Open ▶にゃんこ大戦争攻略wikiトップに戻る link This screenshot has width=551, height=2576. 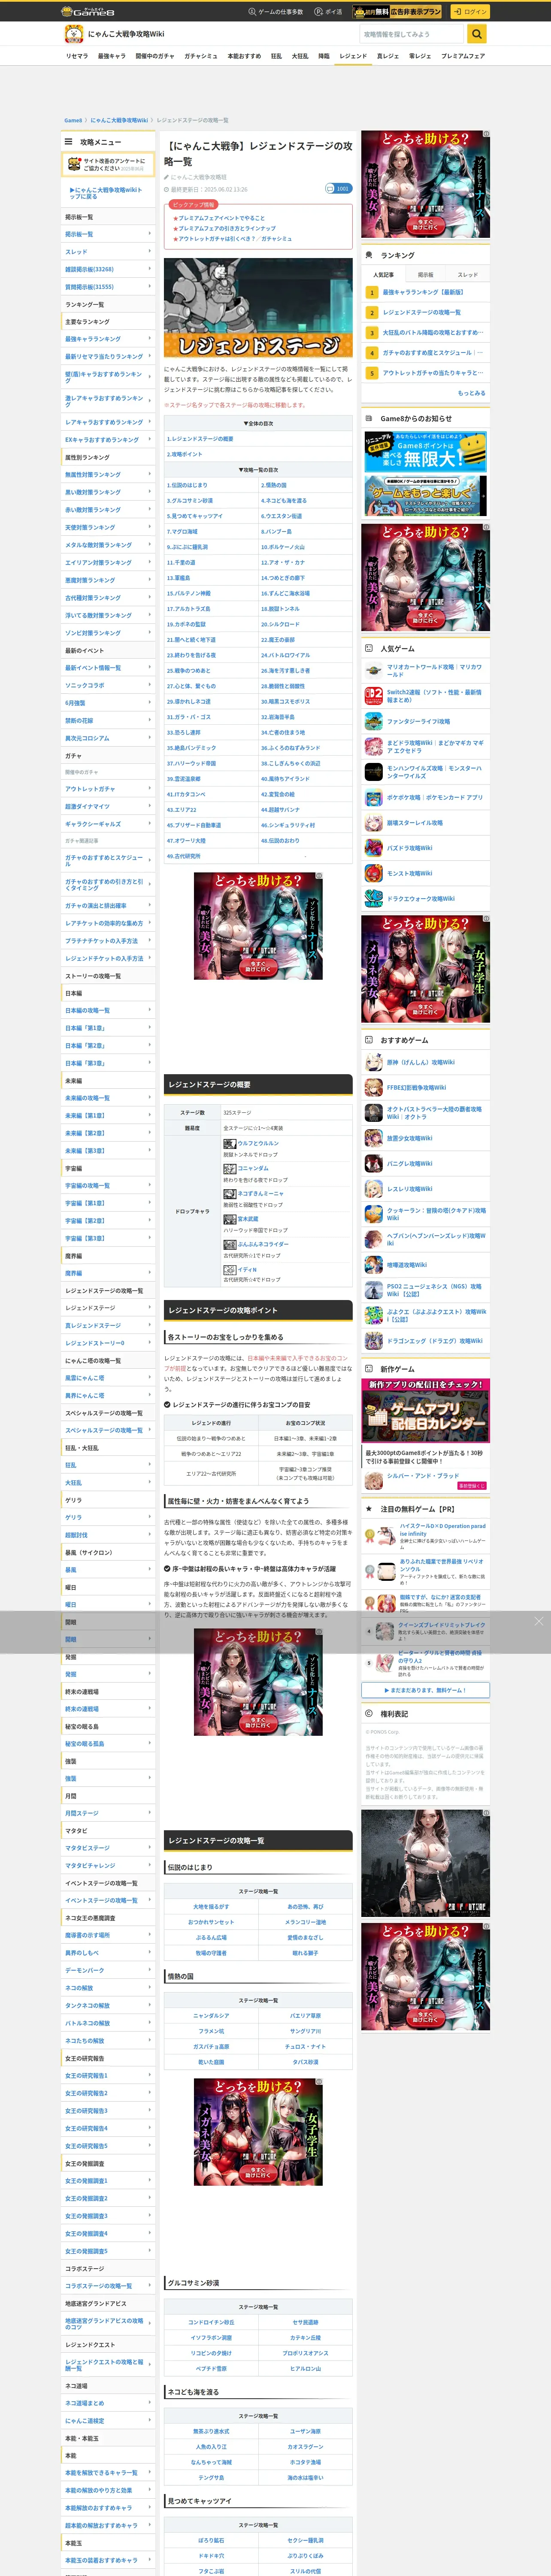106,193
